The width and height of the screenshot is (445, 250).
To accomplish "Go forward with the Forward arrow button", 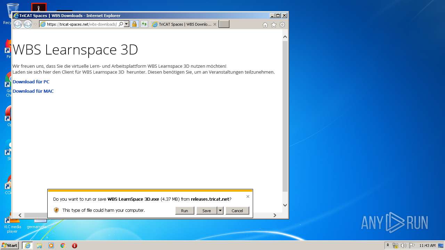I will 27,24.
